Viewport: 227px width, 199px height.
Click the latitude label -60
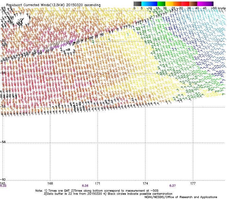coord(3,179)
